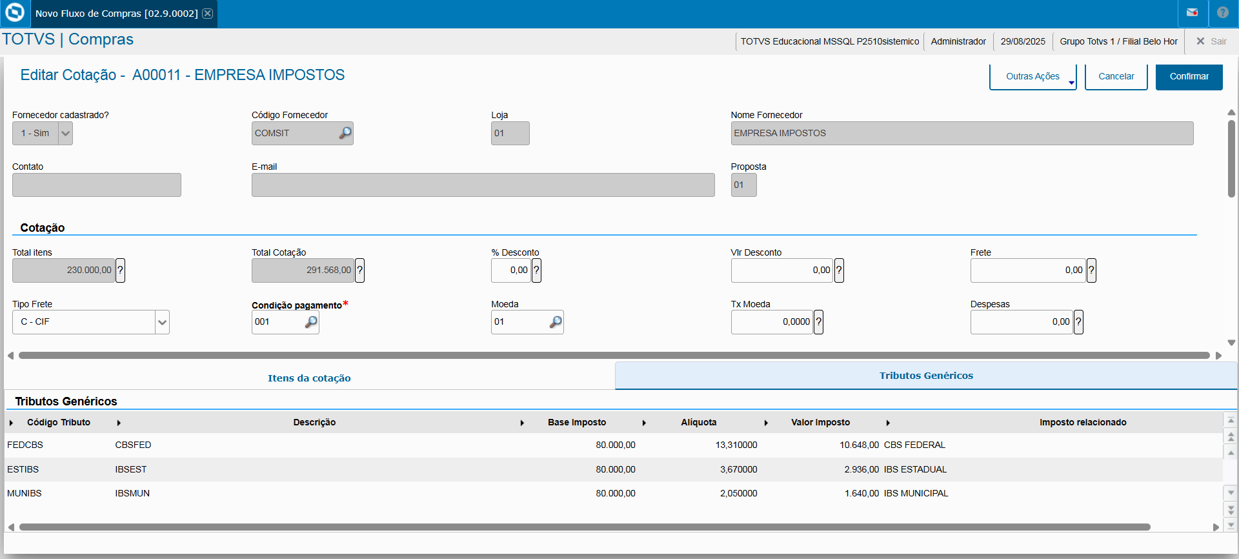Click the IBS ESTADUAL related tax cell
Screen dimensions: 1239x559
(915, 470)
